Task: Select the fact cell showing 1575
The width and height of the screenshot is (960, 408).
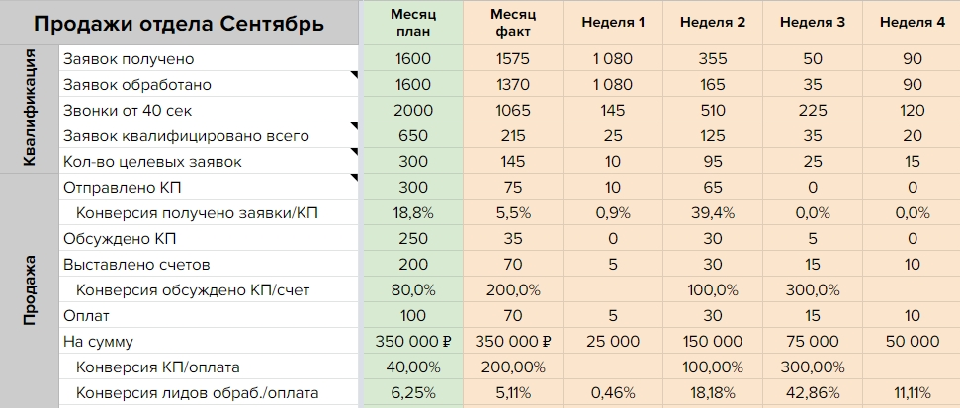Action: coord(514,59)
